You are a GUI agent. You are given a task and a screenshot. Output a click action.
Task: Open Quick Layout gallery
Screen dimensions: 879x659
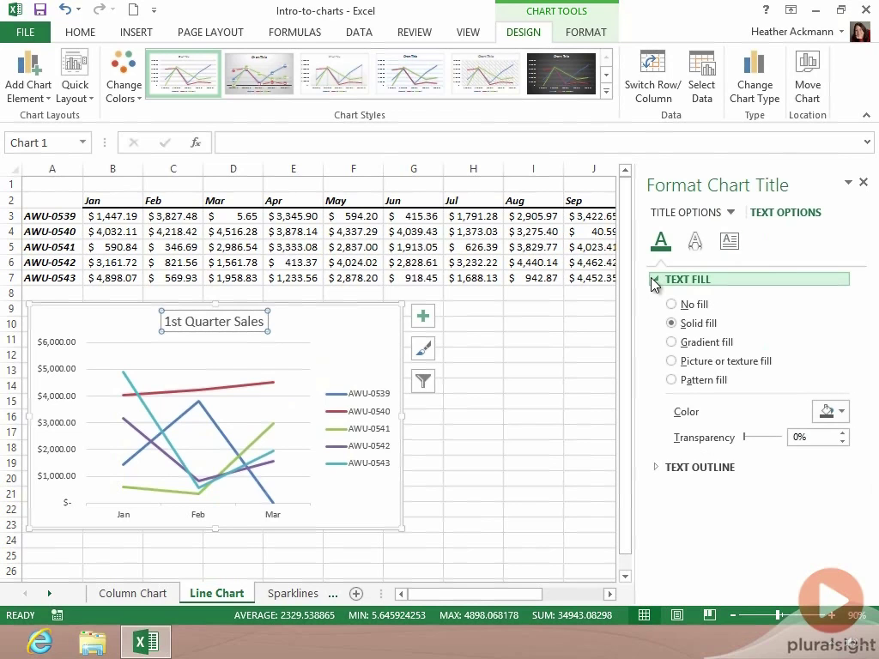tap(75, 77)
